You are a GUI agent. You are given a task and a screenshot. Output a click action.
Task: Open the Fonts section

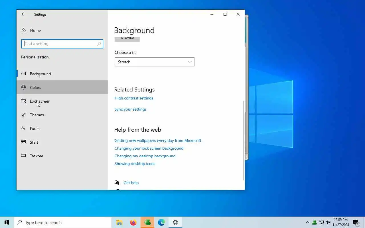pyautogui.click(x=62, y=129)
